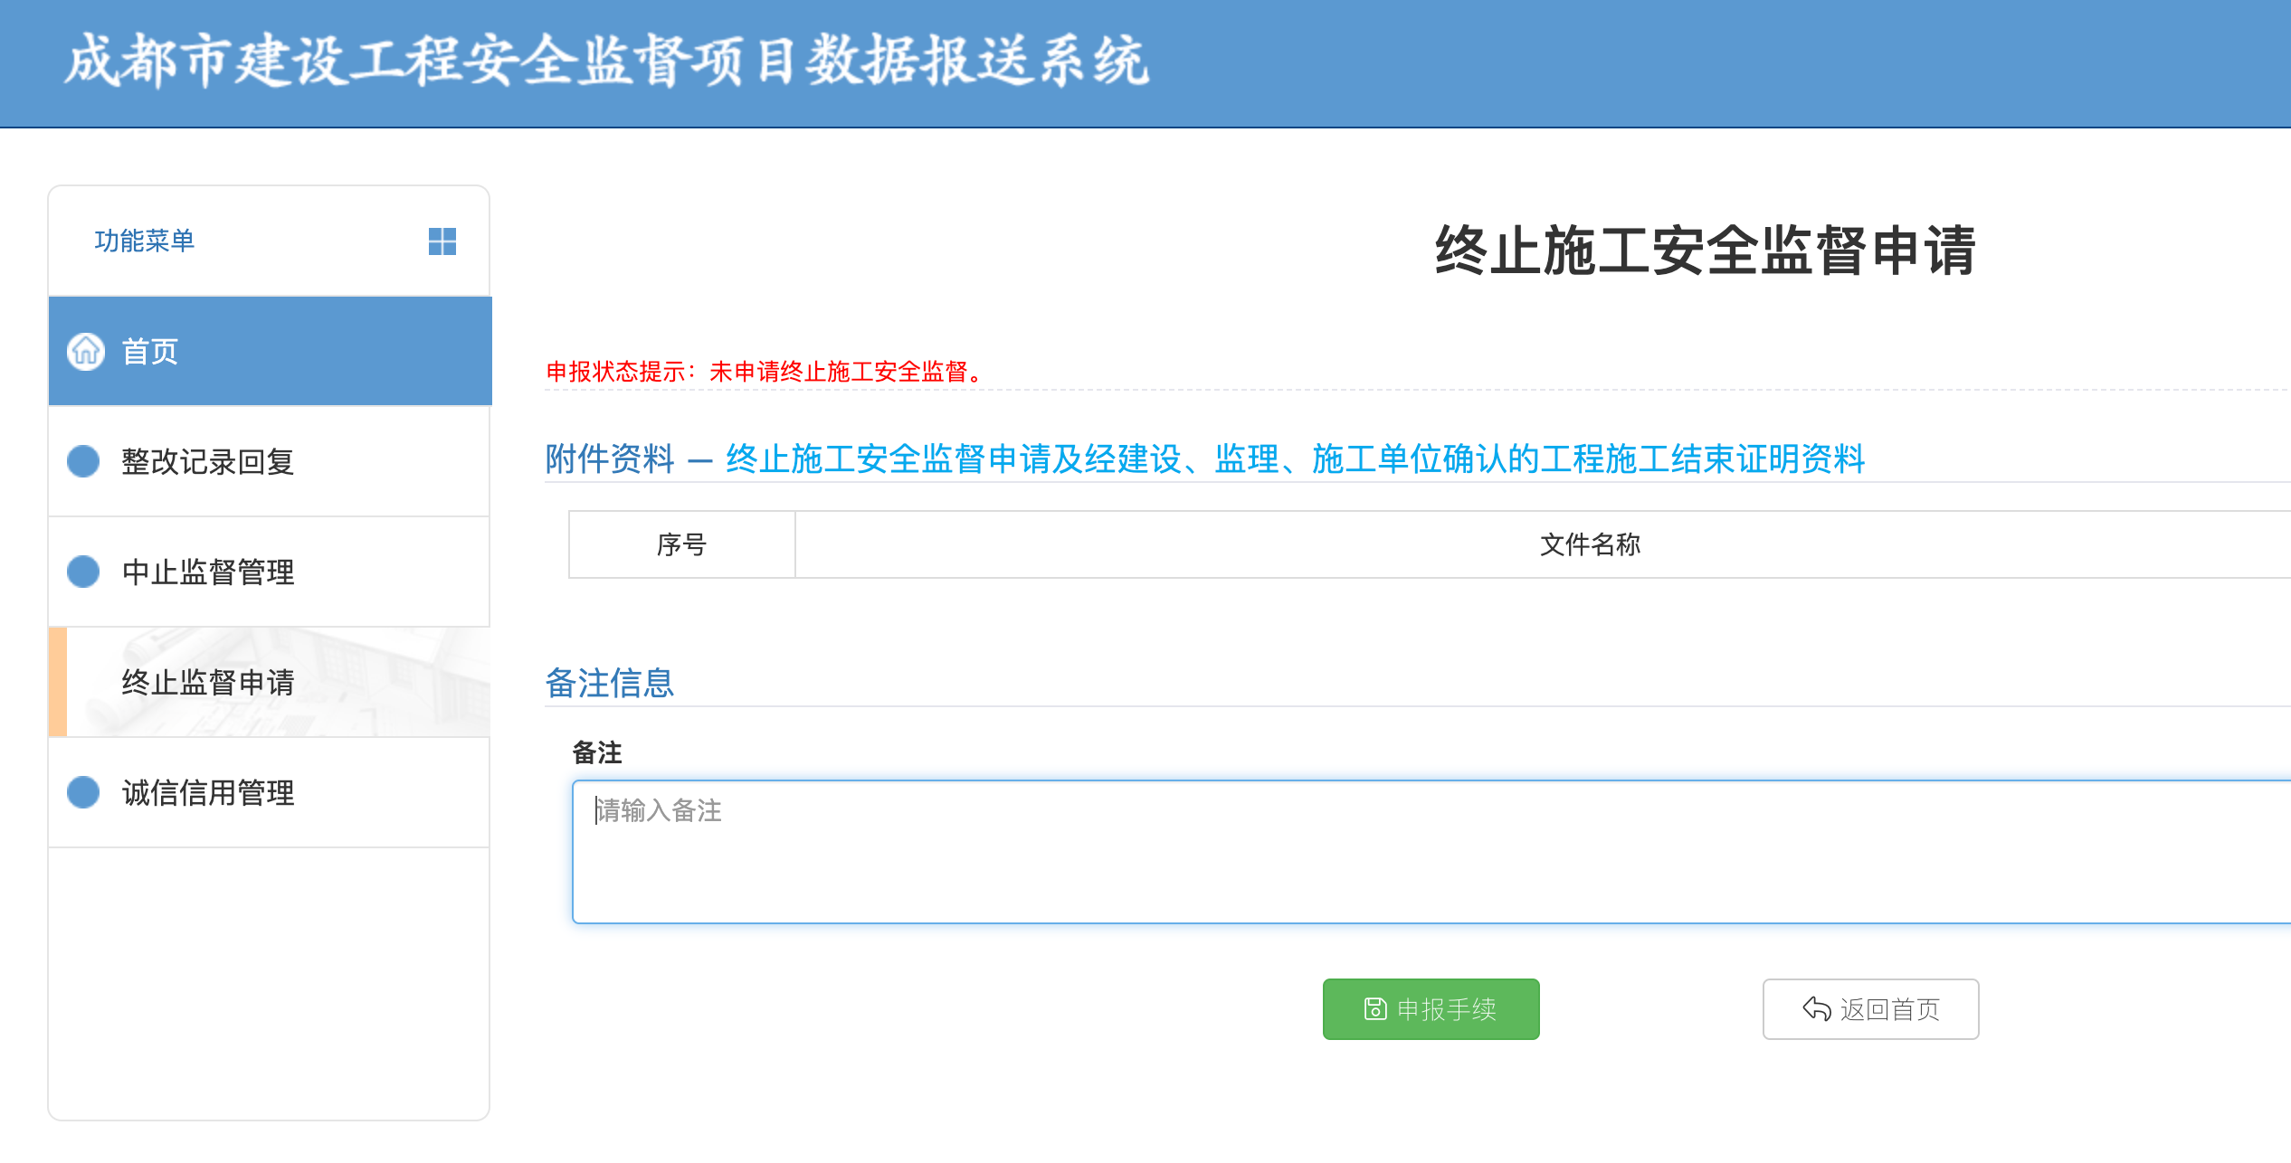The image size is (2291, 1163).
Task: Click the orange bar beside 终止监督申请
Action: [x=58, y=682]
